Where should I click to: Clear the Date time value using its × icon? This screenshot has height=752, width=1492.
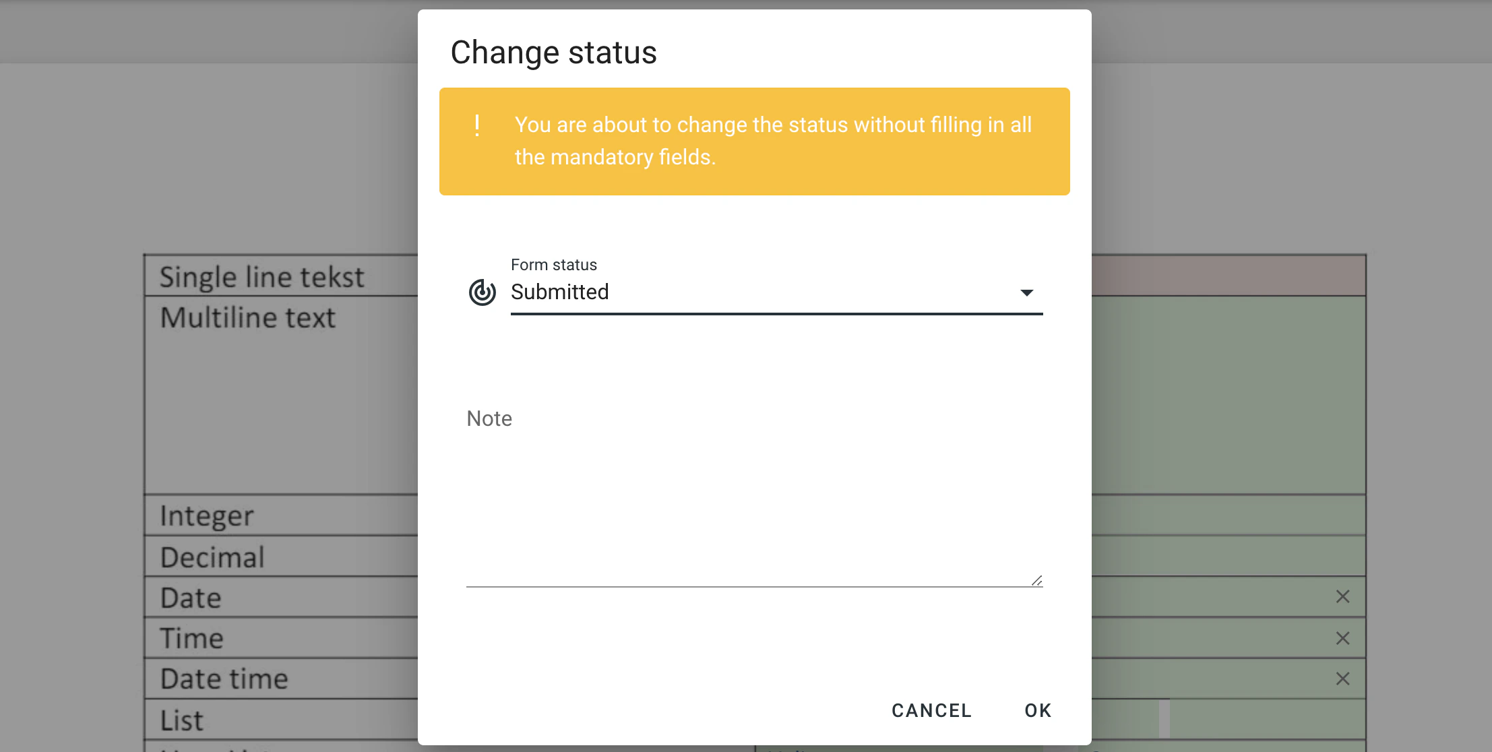[1342, 678]
